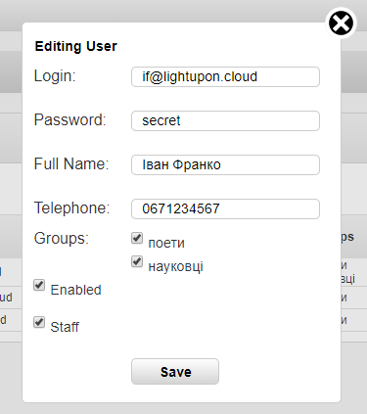Click the Telephone: label
This screenshot has width=367, height=414.
tap(72, 207)
